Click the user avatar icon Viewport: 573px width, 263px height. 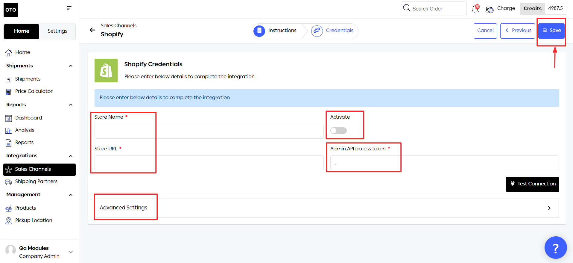click(x=11, y=250)
